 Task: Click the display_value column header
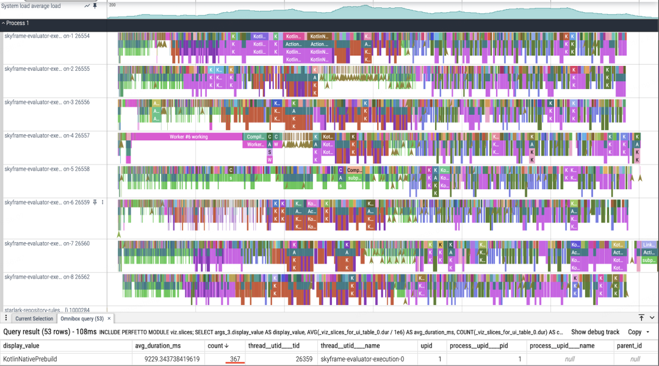[21, 346]
